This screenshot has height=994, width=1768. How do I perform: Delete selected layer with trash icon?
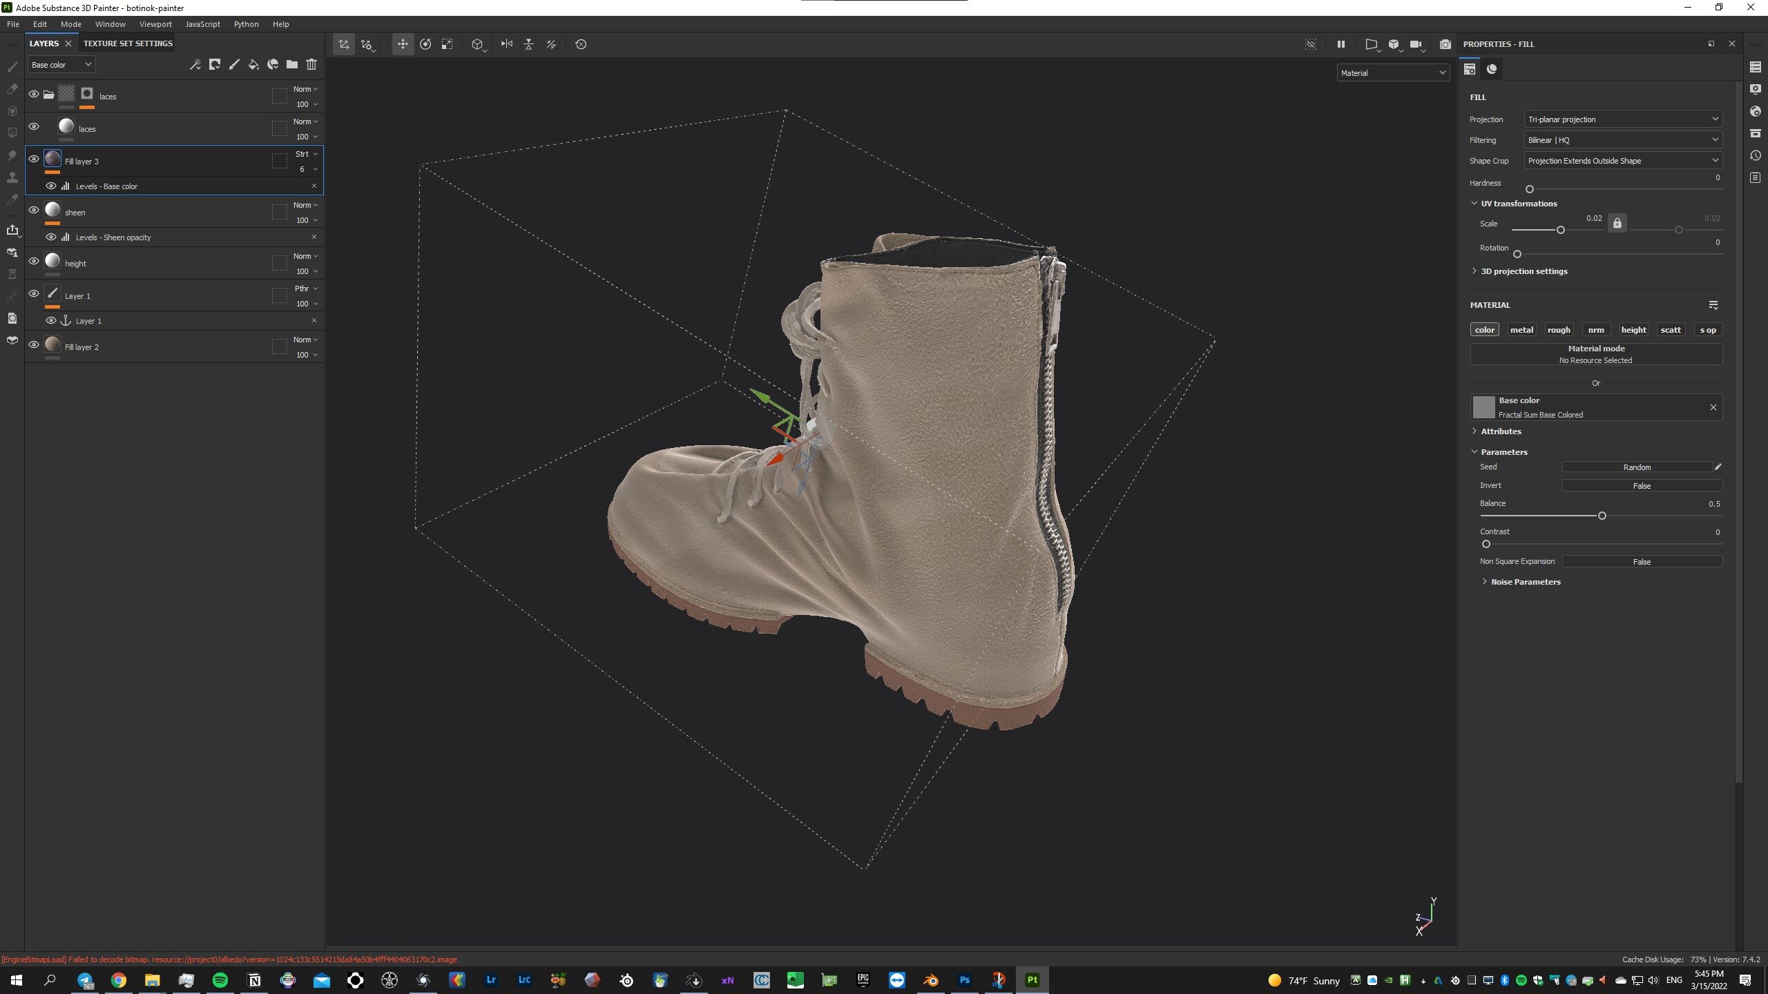tap(311, 64)
